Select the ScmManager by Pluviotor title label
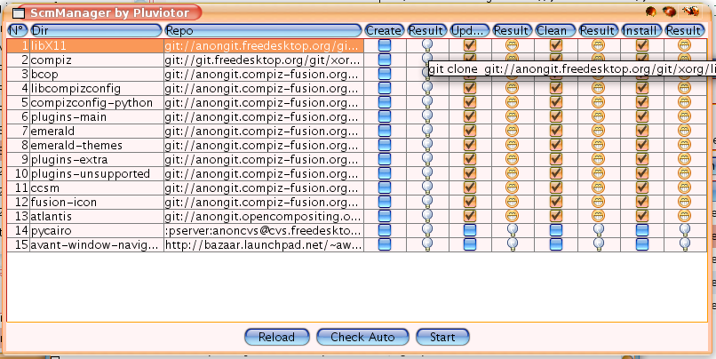The image size is (716, 359). (x=109, y=12)
